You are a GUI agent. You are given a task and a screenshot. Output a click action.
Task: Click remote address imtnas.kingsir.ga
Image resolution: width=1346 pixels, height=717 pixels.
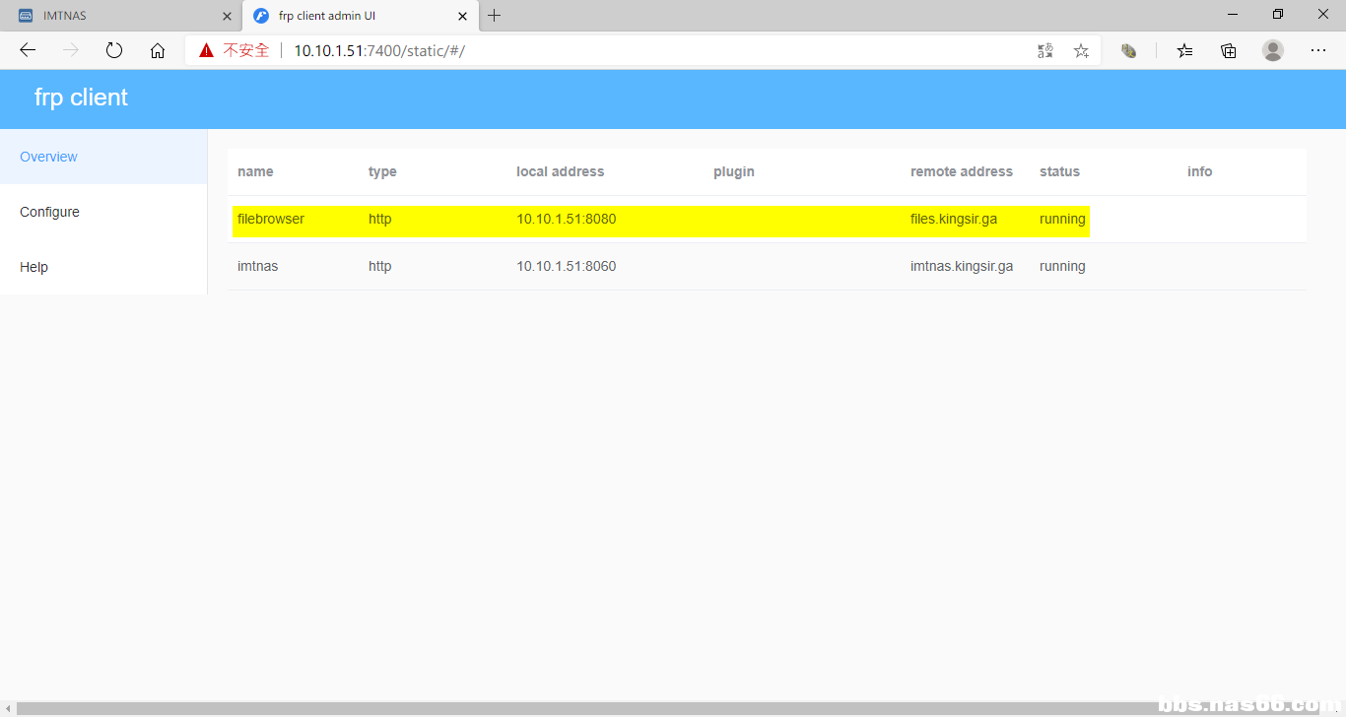tap(962, 266)
